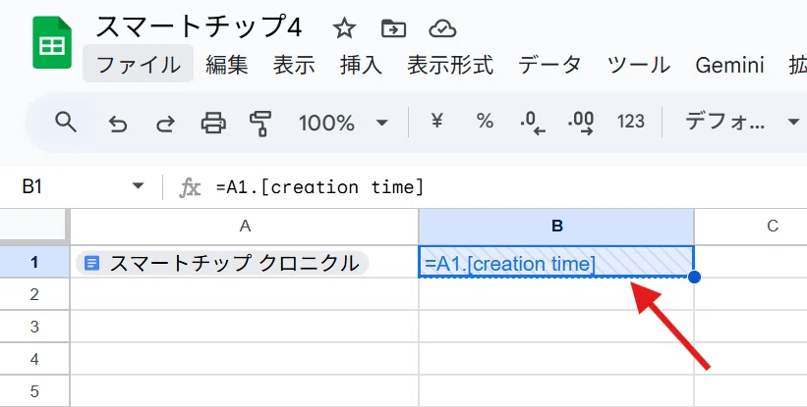Expand the name box dropdown arrow
807x407 pixels.
click(x=138, y=185)
